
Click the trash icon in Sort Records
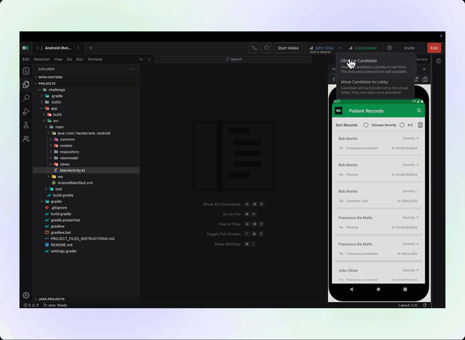click(420, 125)
